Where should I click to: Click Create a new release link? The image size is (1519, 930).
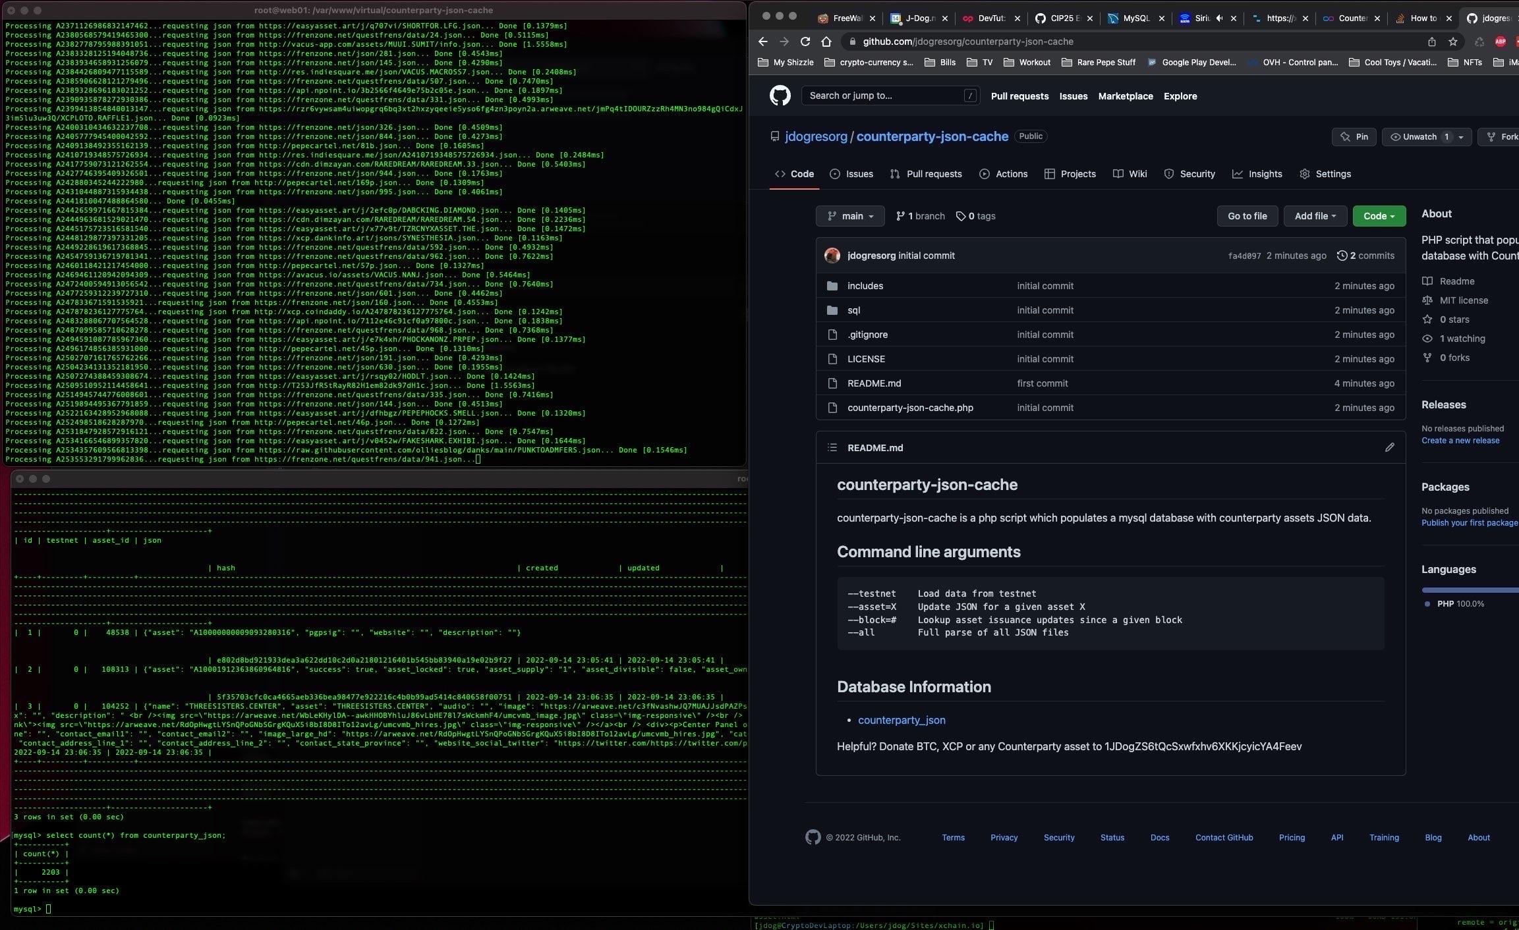[x=1460, y=441]
